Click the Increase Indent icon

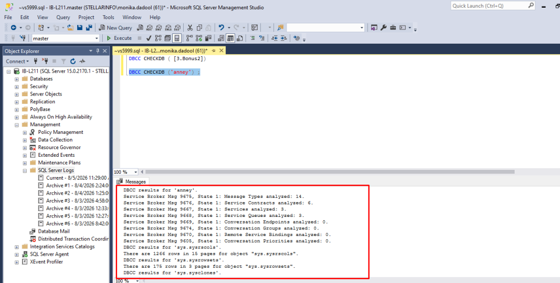(x=284, y=38)
